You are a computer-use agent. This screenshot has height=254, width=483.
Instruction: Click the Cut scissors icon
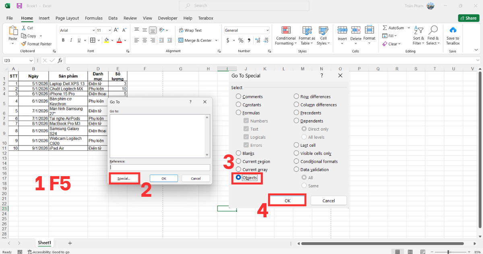[24, 28]
